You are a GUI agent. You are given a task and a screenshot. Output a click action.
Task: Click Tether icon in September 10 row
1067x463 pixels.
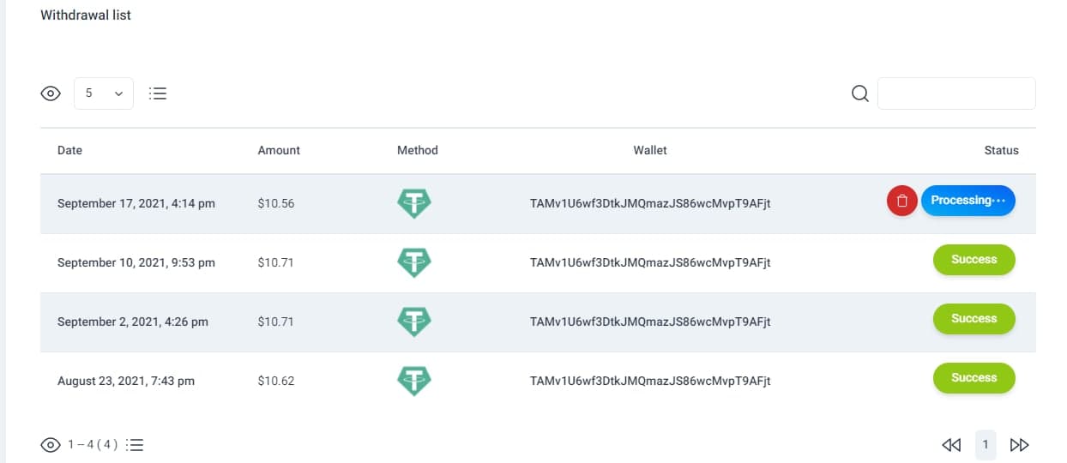414,262
